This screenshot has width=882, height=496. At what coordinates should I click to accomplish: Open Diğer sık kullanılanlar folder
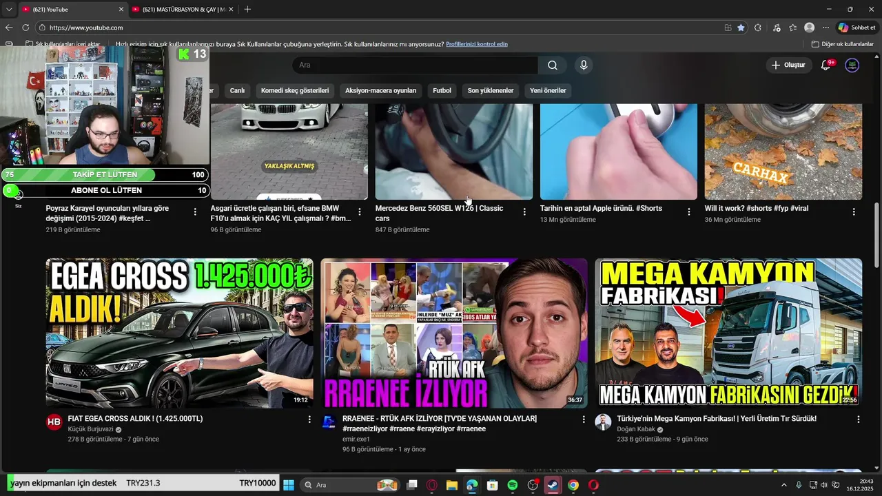[x=842, y=44]
